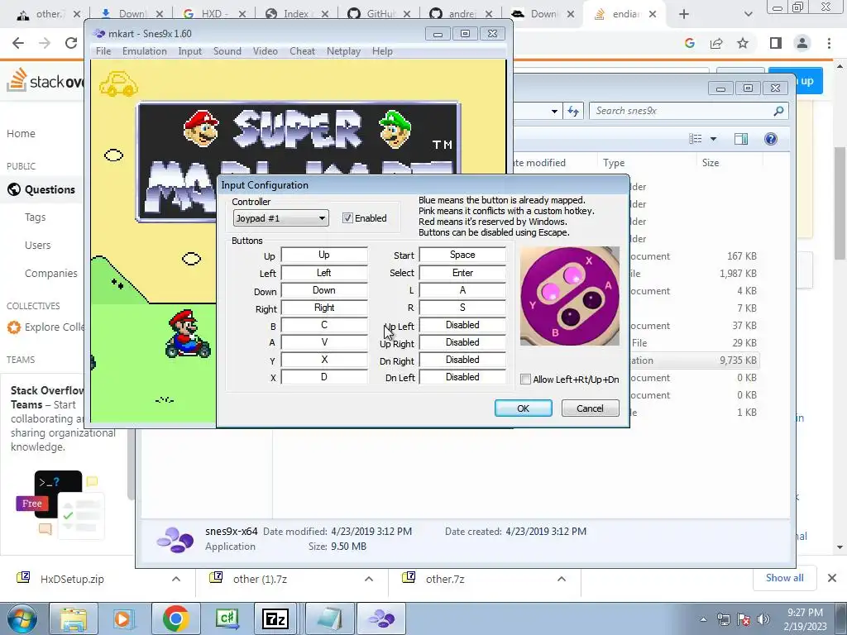Open the Cheat menu

click(302, 51)
